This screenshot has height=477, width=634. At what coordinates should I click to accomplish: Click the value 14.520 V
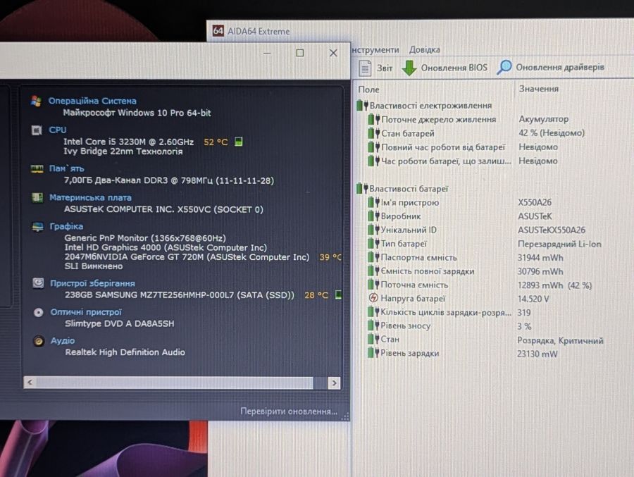click(x=533, y=299)
